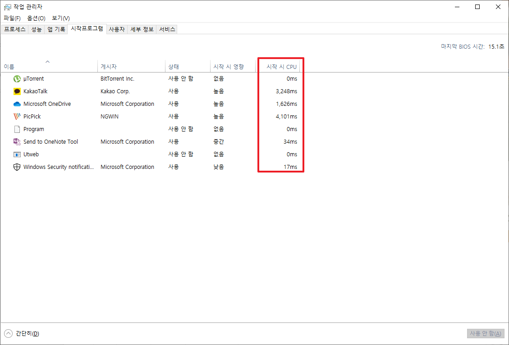Click the 사용 안 함(A) button
The height and width of the screenshot is (345, 509).
[486, 333]
